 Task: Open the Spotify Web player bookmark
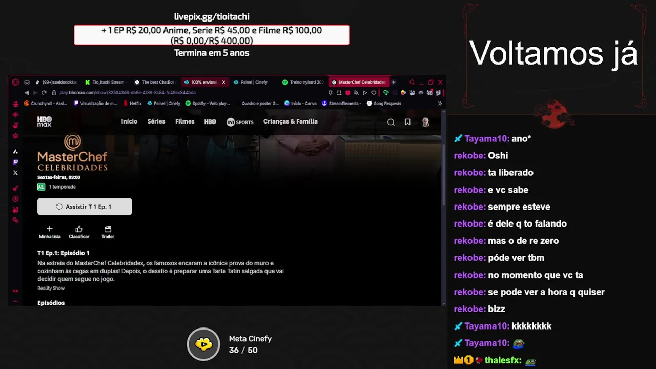(207, 103)
